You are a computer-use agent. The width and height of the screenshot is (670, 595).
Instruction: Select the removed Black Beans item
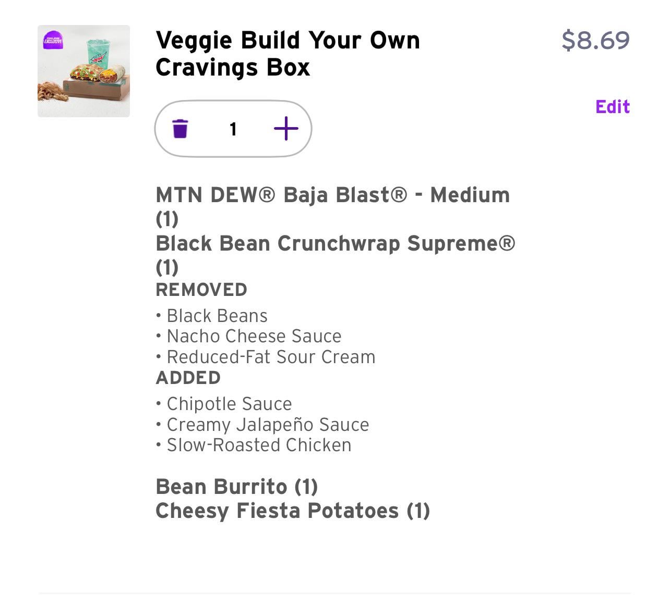coord(217,316)
